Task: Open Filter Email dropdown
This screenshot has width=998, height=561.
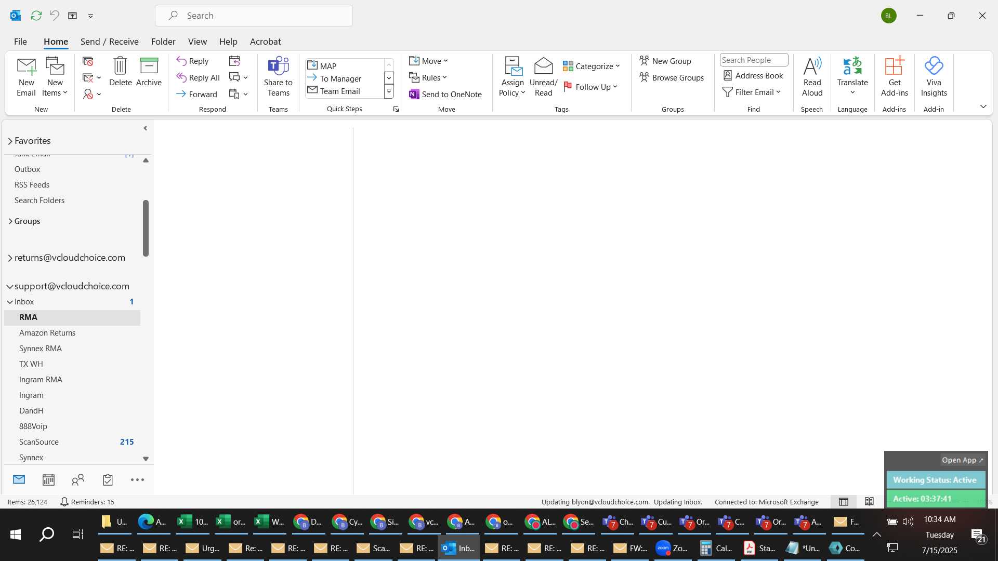Action: pyautogui.click(x=752, y=92)
